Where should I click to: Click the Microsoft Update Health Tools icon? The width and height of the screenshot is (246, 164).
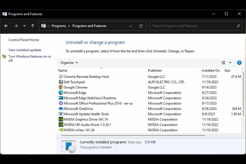(x=61, y=114)
